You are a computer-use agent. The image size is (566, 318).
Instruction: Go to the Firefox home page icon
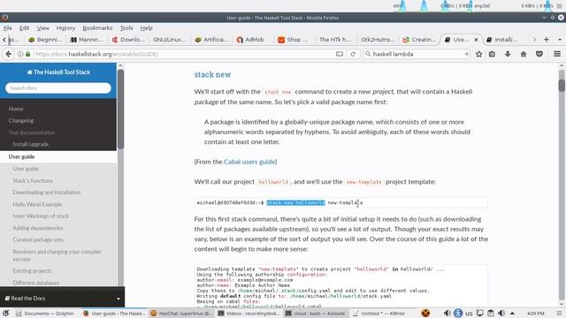524,54
